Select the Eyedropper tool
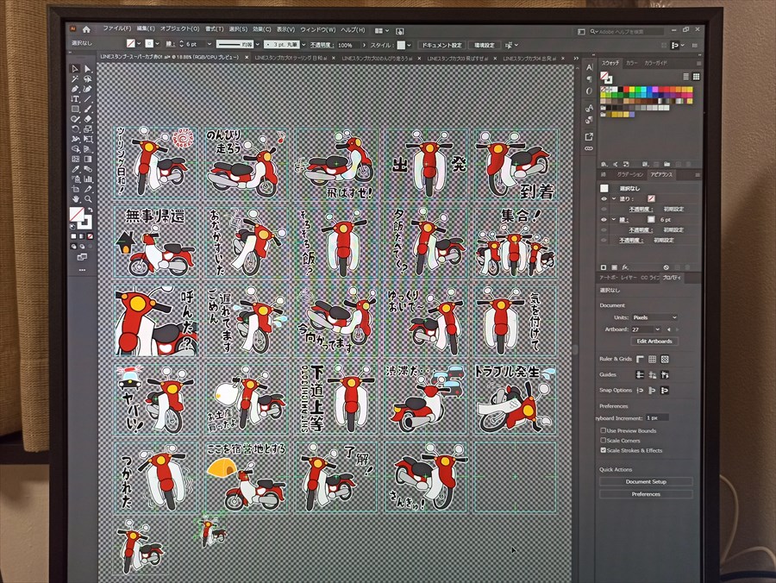This screenshot has width=776, height=583. click(x=74, y=168)
